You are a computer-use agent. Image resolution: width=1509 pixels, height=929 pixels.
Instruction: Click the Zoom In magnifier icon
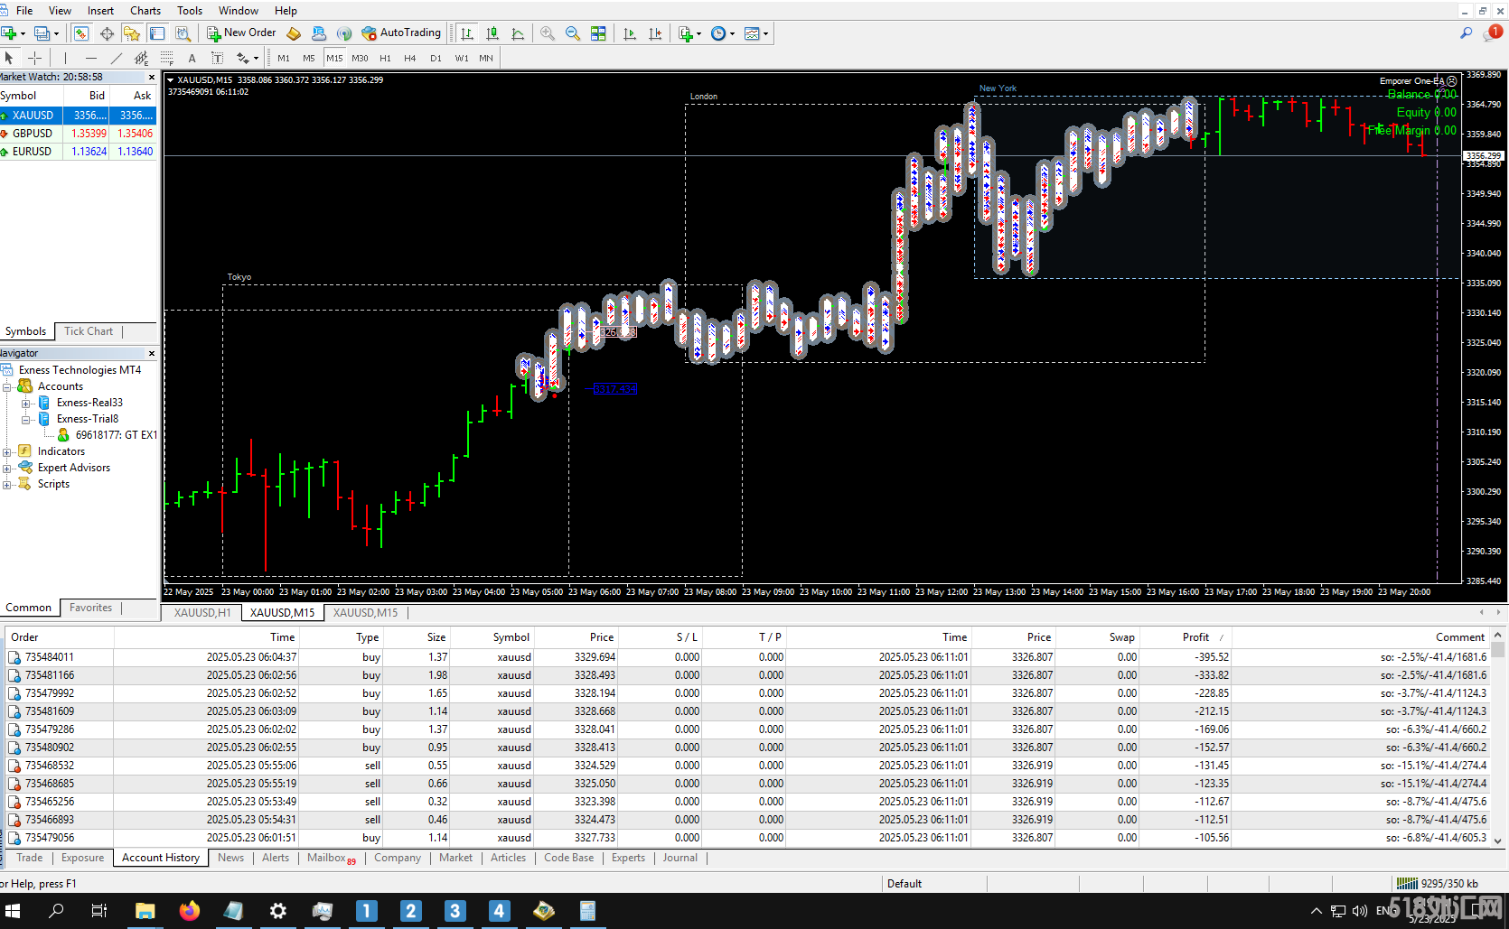coord(548,33)
